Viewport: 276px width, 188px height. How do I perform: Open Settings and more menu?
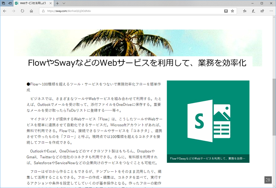[x=271, y=11]
